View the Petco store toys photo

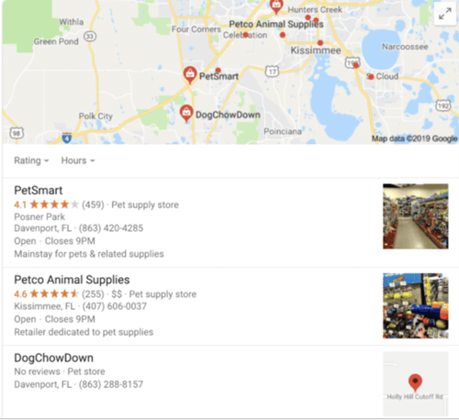pyautogui.click(x=416, y=305)
